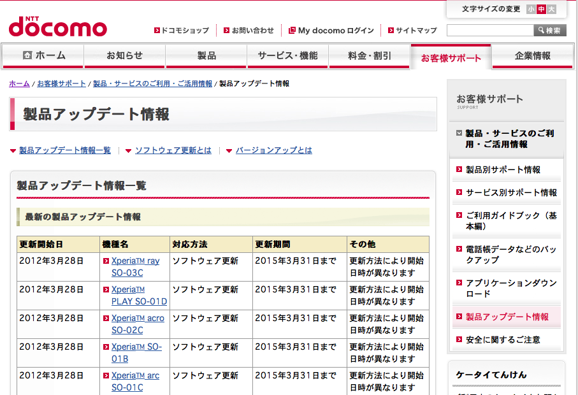
Task: Click arrow icon beside 製品別サポート情報
Action: click(x=459, y=169)
